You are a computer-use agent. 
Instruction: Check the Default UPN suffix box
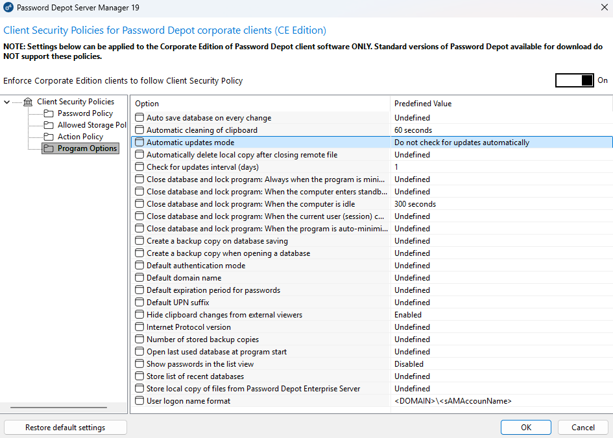pos(139,303)
